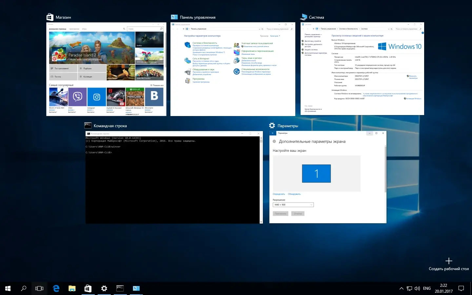Open the Settings gear on the taskbar
This screenshot has width=472, height=295.
tap(104, 288)
